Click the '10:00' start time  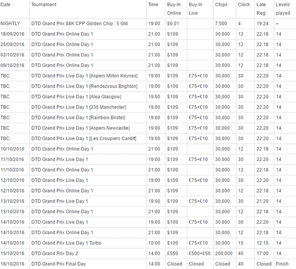(154, 243)
